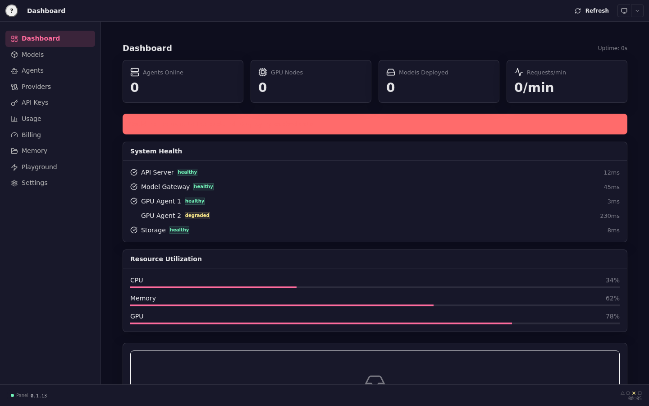Click the Agents robot icon
This screenshot has width=649, height=406.
[14, 71]
